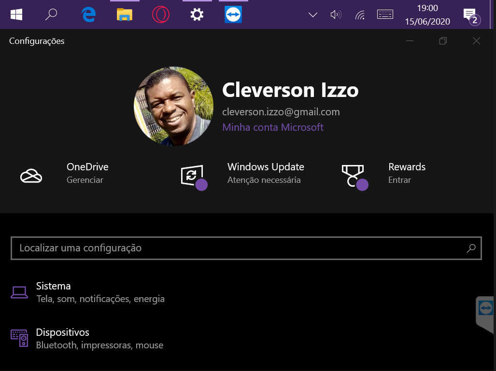The image size is (496, 371).
Task: Open the notification action center
Action: 469,15
